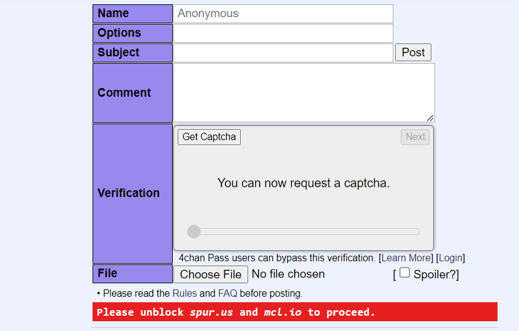Enable the Spoiler checkbox
Image resolution: width=519 pixels, height=331 pixels.
click(404, 273)
